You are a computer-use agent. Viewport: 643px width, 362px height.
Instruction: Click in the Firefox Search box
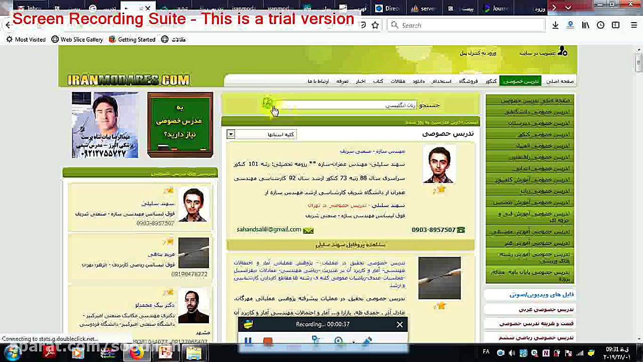(465, 25)
